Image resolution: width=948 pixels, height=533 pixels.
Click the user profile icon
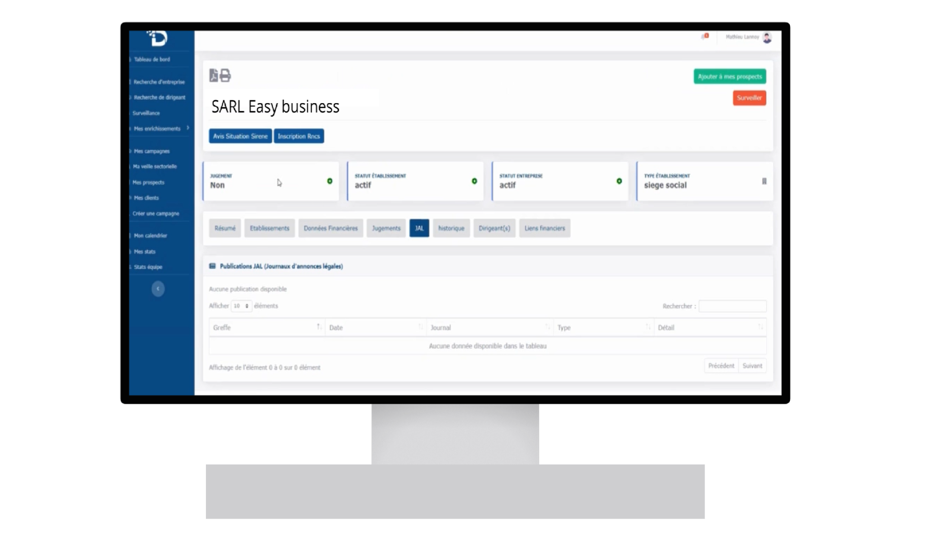pos(768,38)
